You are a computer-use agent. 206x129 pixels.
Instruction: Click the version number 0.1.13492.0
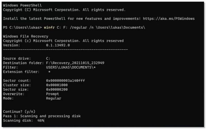tap(58, 45)
